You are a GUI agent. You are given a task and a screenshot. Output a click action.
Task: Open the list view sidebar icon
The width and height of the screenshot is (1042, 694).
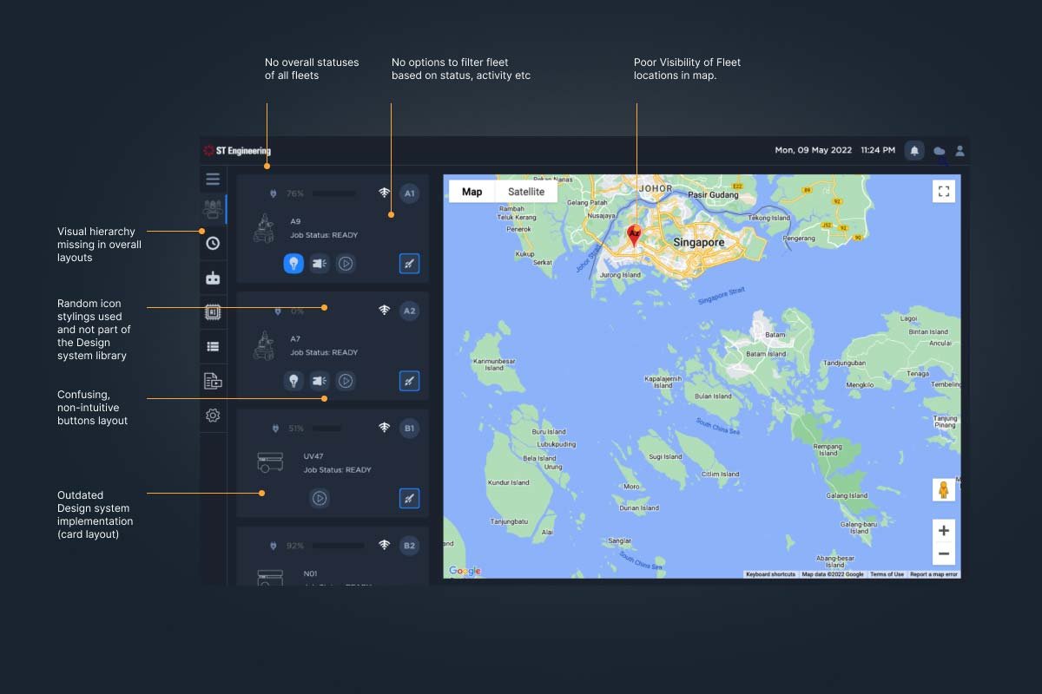pyautogui.click(x=213, y=346)
